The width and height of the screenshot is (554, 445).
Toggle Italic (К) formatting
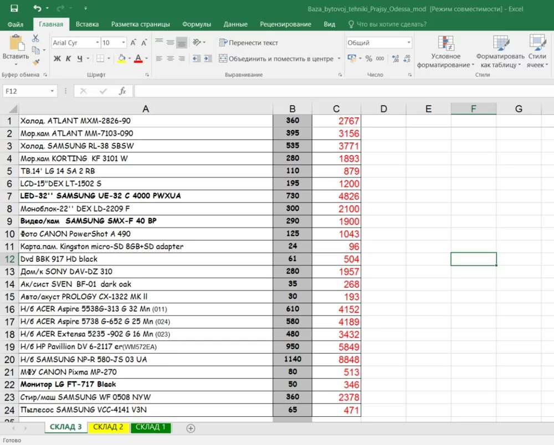[69, 59]
